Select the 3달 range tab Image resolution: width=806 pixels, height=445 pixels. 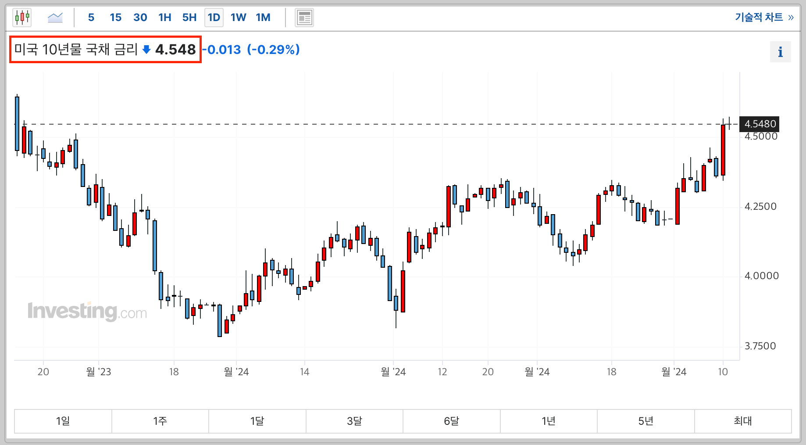(x=354, y=421)
